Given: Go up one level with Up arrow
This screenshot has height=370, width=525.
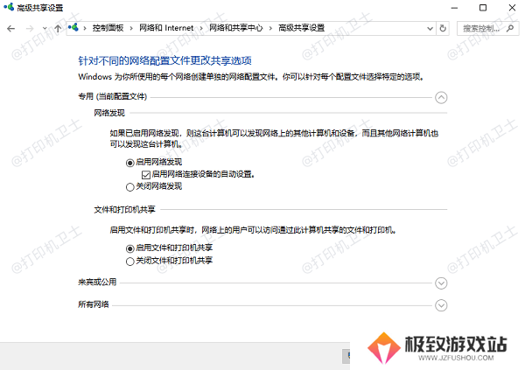Looking at the screenshot, I should (57, 28).
